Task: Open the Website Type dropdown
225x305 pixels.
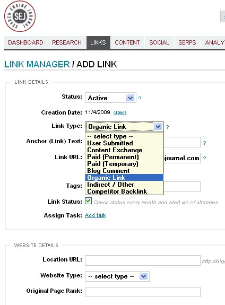Action: [x=117, y=276]
